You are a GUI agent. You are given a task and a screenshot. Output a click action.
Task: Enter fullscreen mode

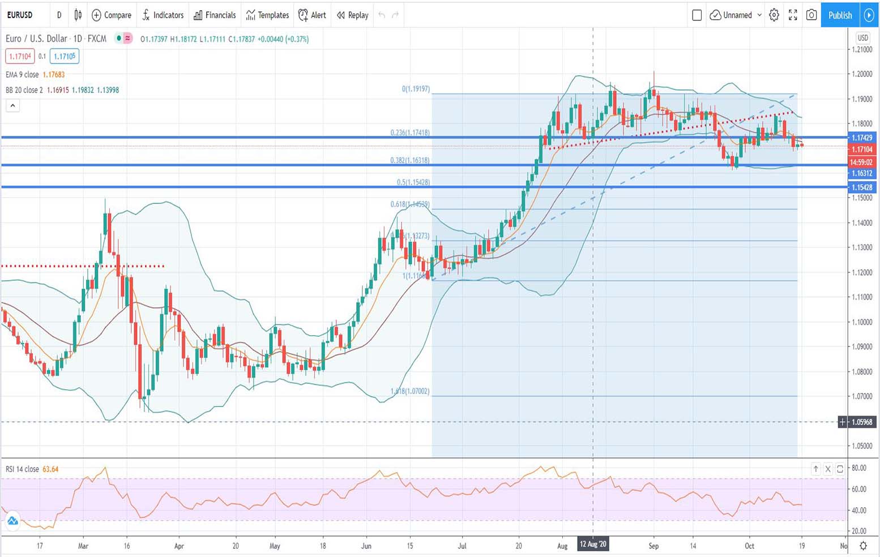pos(793,15)
